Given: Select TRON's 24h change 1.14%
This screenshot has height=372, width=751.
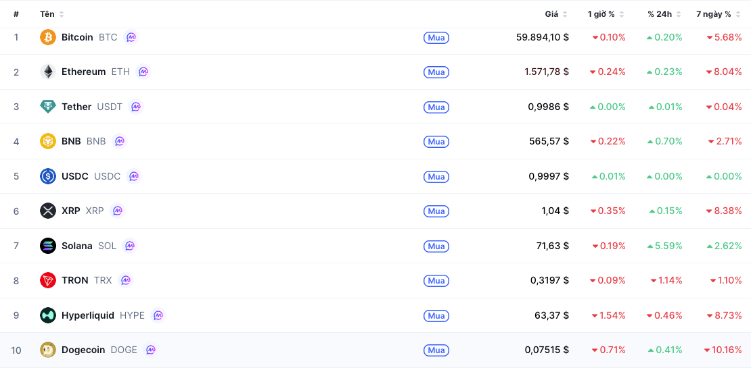Looking at the screenshot, I should [x=666, y=280].
